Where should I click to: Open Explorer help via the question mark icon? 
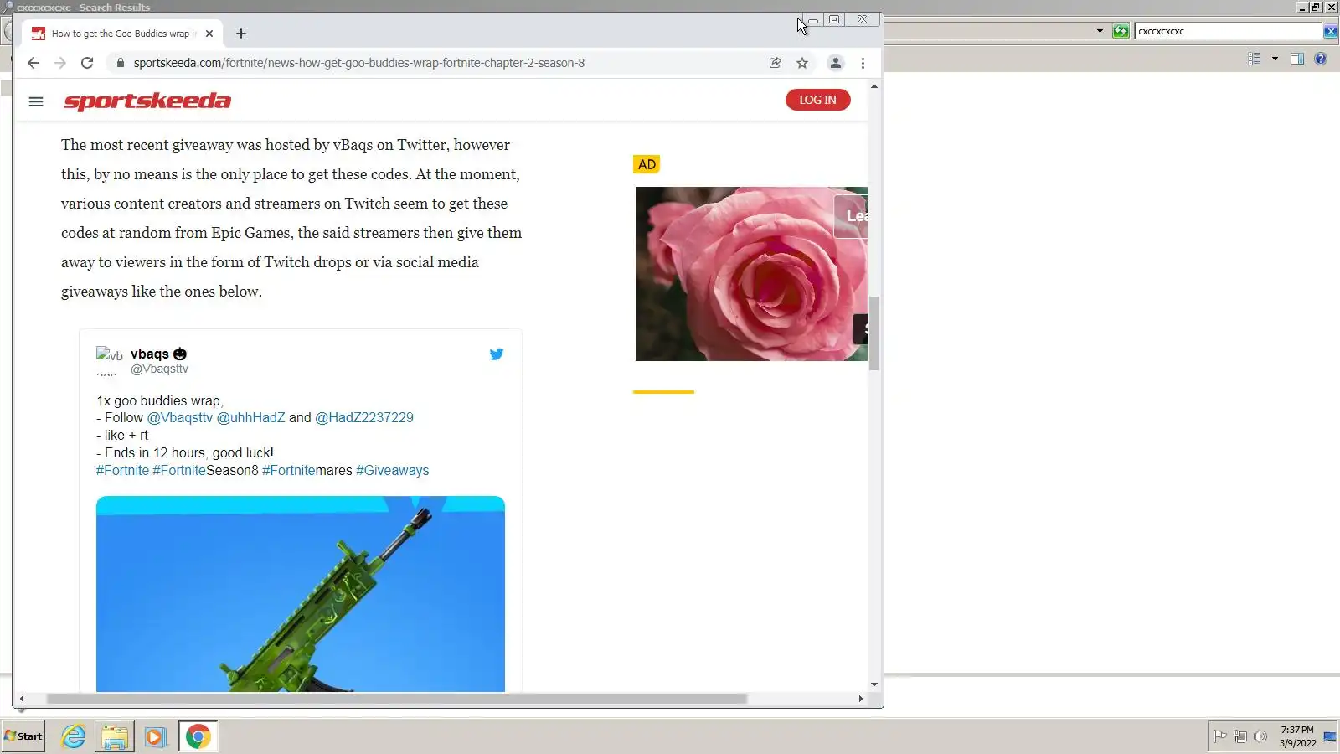tap(1321, 59)
